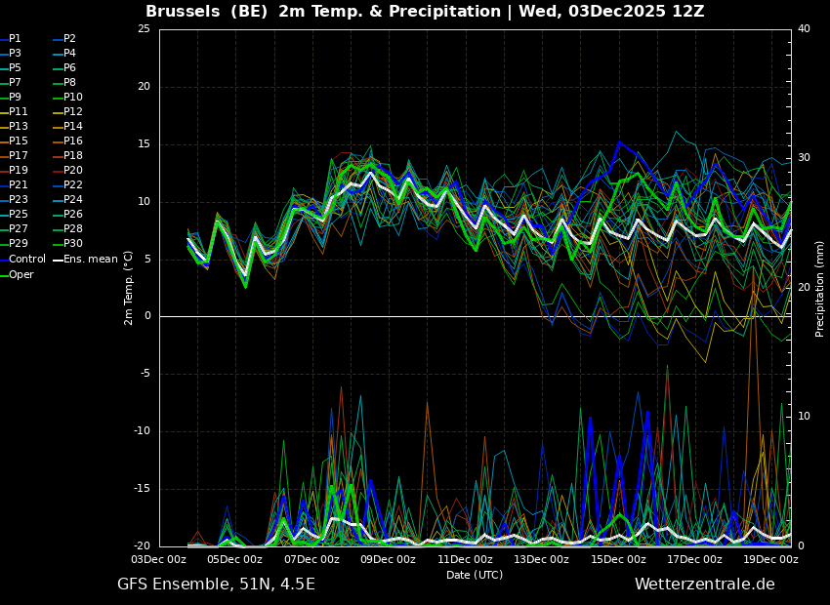Select the 40 precipitation axis label
Screen dimensions: 830x605
point(804,28)
